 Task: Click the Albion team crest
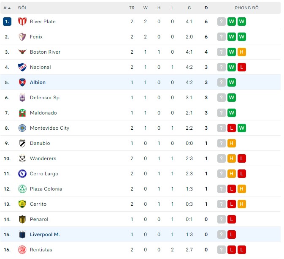(22, 82)
